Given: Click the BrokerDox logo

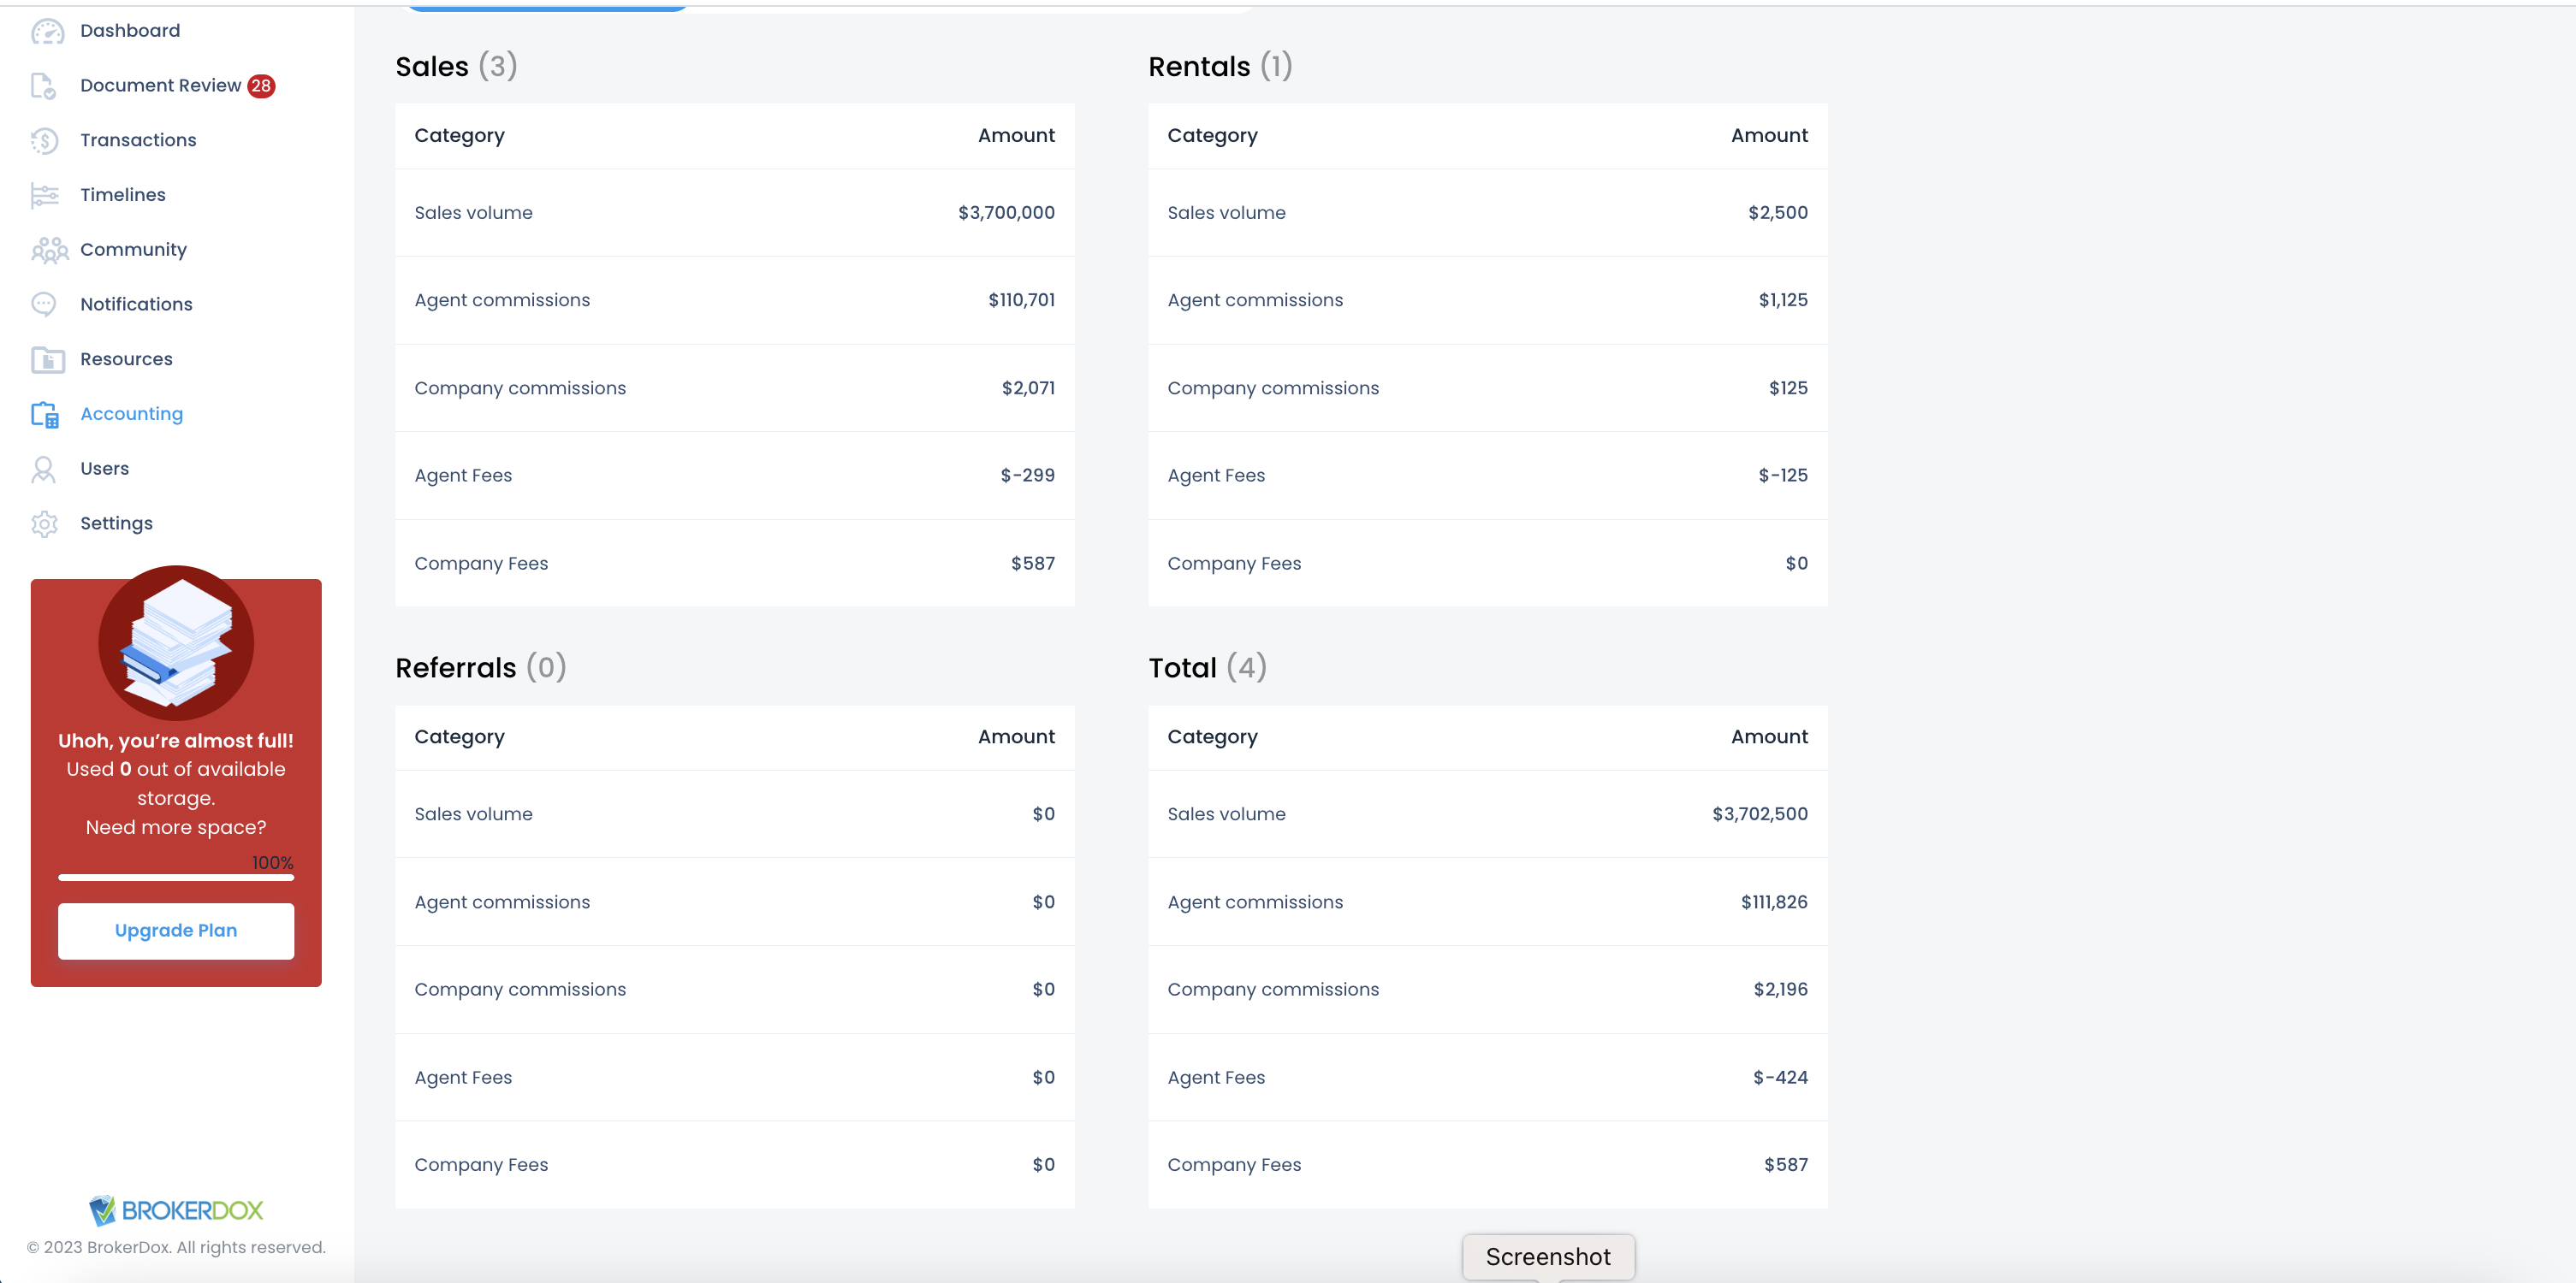Looking at the screenshot, I should 176,1210.
